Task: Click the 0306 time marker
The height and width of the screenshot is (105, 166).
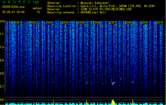Action: 97,23
